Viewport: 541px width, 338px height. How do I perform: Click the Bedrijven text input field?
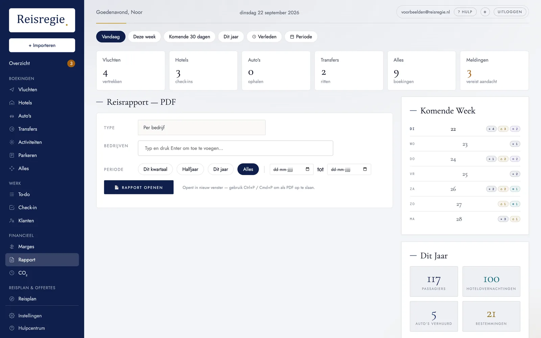(235, 148)
